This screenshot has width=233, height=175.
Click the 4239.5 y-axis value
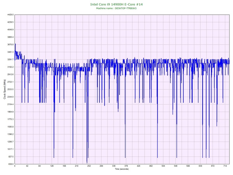10,22
